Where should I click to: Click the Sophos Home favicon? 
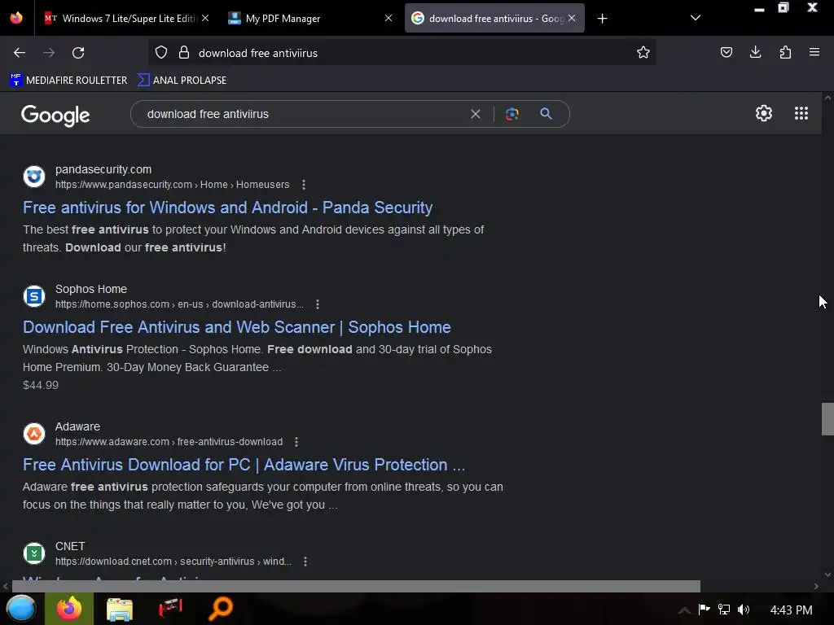[34, 296]
